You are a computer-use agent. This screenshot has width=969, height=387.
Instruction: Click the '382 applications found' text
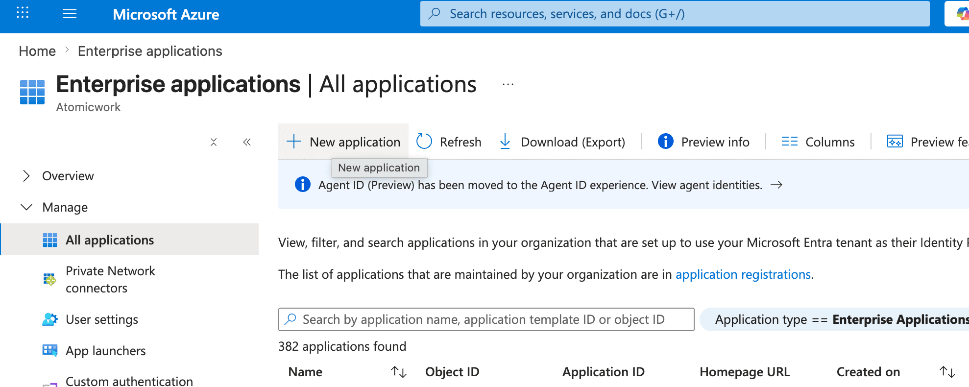[342, 346]
